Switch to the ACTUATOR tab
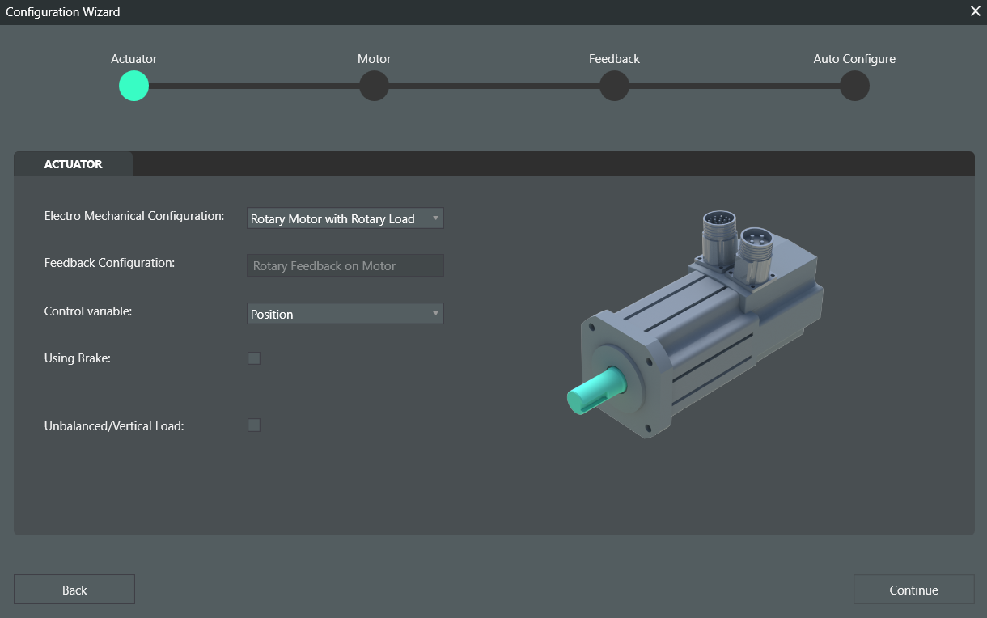This screenshot has width=987, height=618. tap(73, 164)
